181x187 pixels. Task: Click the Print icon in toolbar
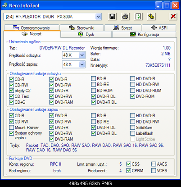pos(125,17)
